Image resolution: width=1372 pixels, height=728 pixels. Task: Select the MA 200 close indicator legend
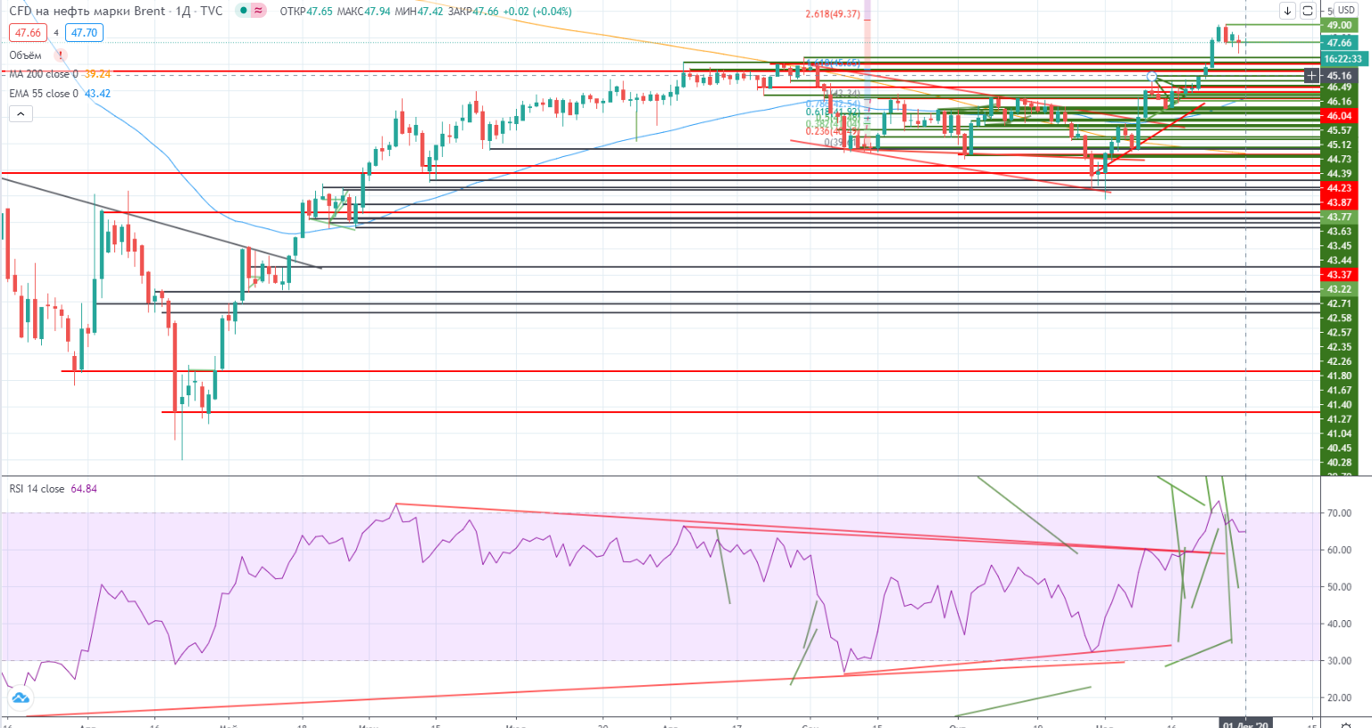point(44,74)
